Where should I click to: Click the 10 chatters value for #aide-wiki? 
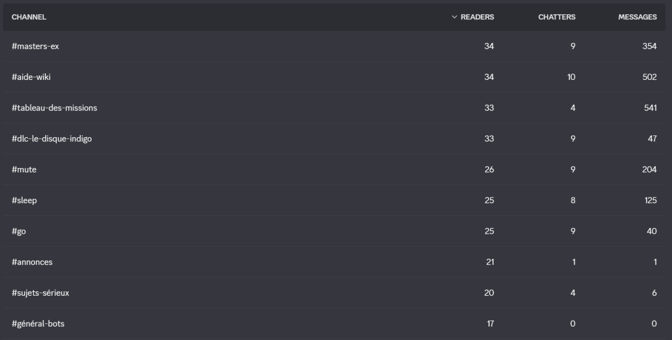pyautogui.click(x=571, y=77)
